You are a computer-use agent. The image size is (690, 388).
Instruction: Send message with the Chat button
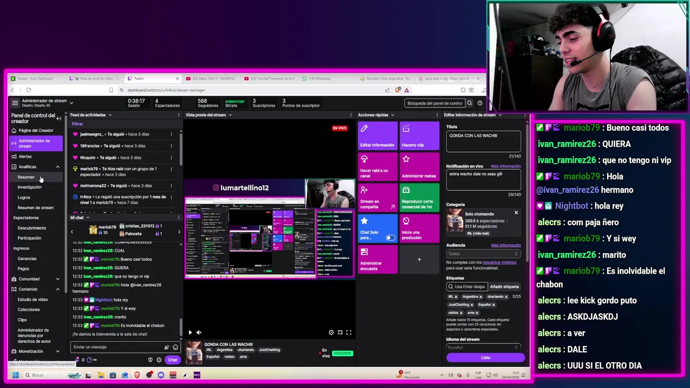(x=172, y=360)
